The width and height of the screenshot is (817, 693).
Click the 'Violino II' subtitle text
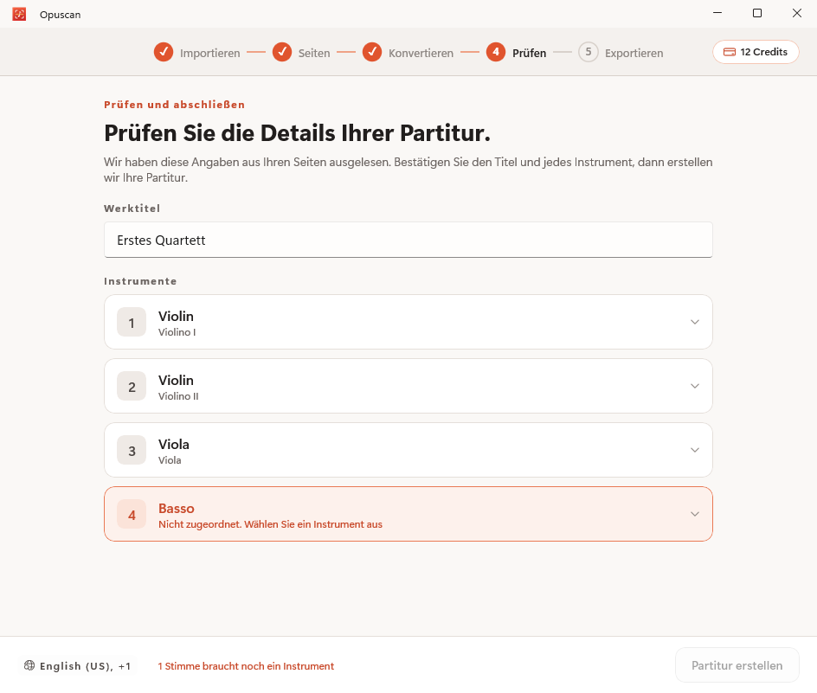coord(178,396)
